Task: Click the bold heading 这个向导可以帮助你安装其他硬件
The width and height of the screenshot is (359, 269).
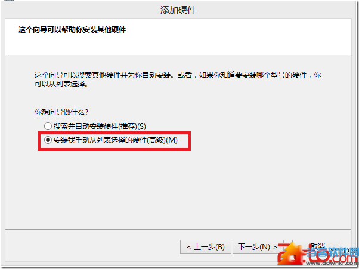Action: 72,30
